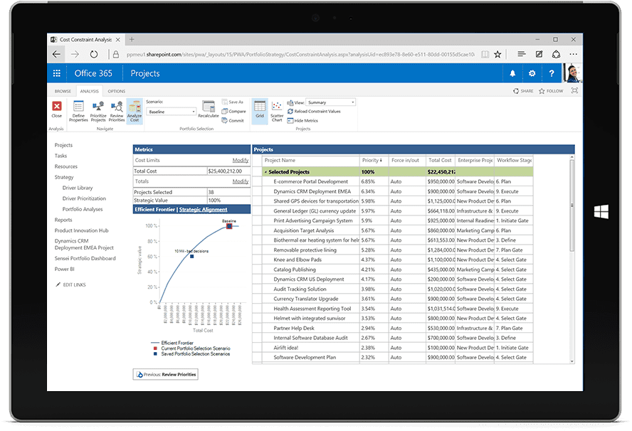Open the notifications bell
The image size is (632, 431).
(512, 73)
